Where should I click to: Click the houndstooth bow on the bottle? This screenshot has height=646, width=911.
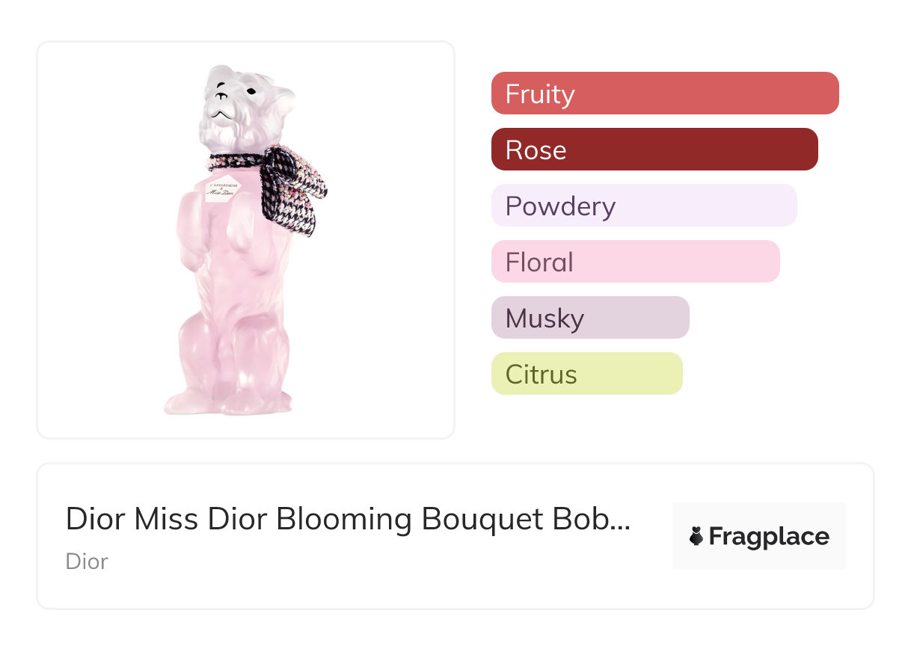click(295, 187)
